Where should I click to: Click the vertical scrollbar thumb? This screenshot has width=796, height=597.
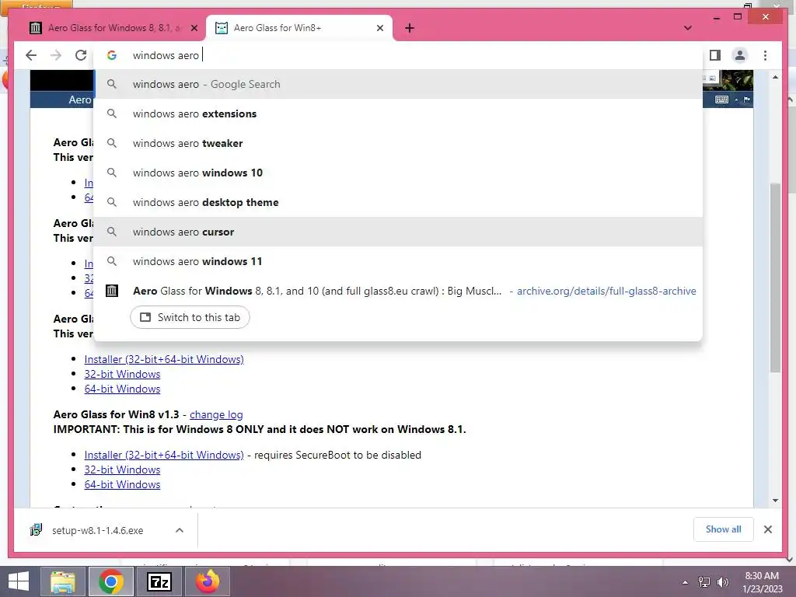775,278
